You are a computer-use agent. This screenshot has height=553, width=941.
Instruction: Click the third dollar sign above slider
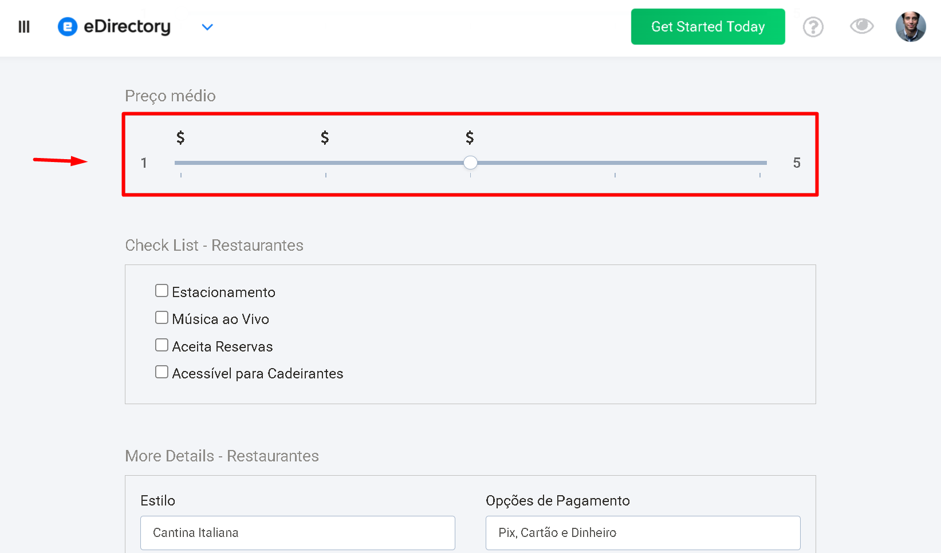(x=470, y=137)
